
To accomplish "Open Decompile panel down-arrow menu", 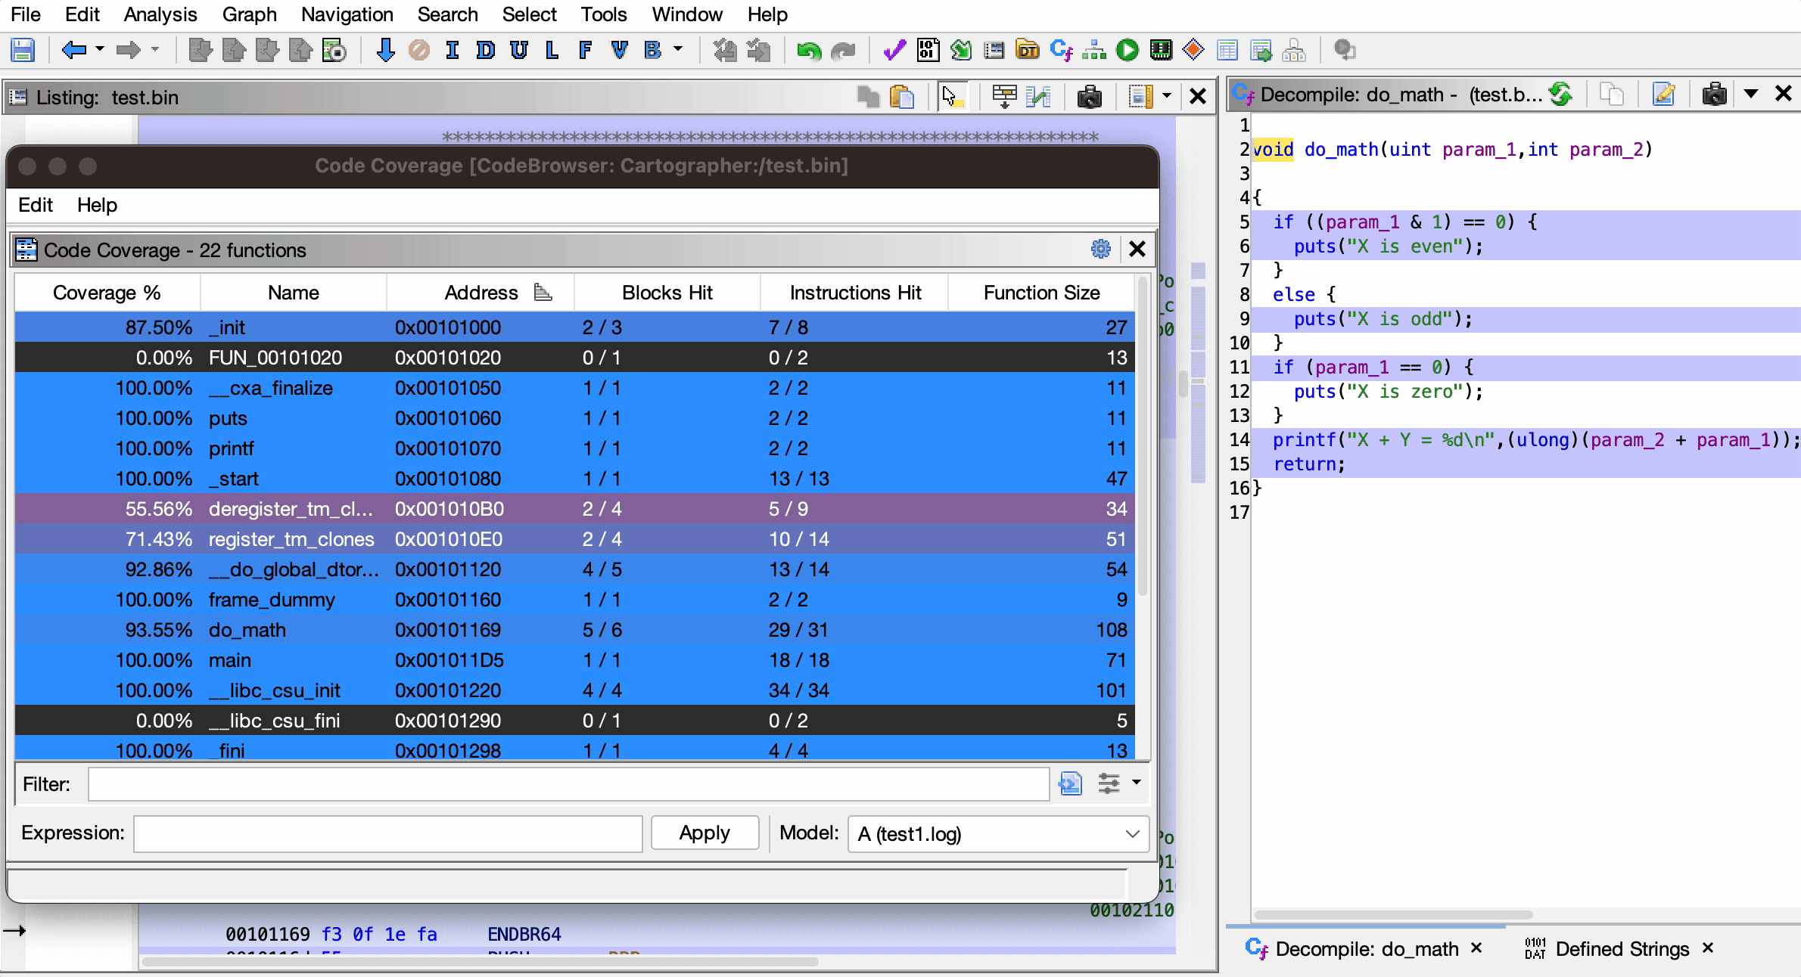I will point(1750,95).
